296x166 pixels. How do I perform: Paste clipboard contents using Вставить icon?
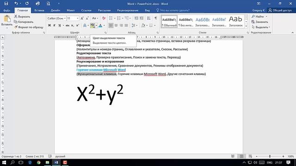point(7,19)
